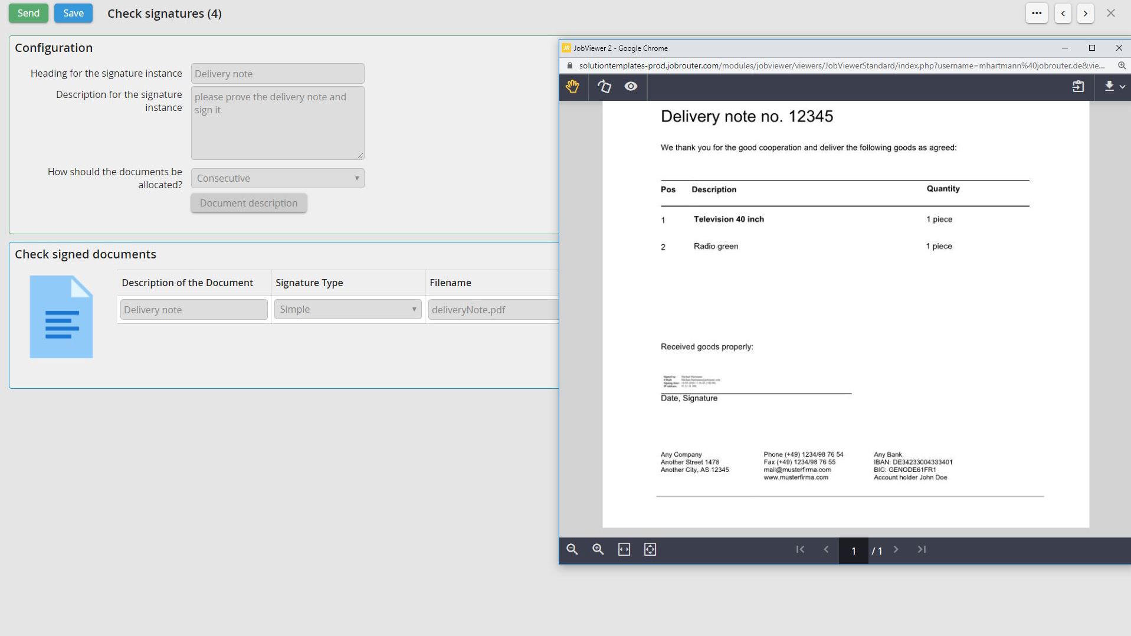Open the three-dots more options menu
The image size is (1131, 636).
1036,13
